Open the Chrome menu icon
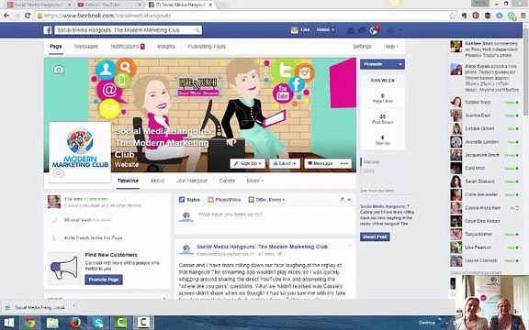 (x=523, y=16)
